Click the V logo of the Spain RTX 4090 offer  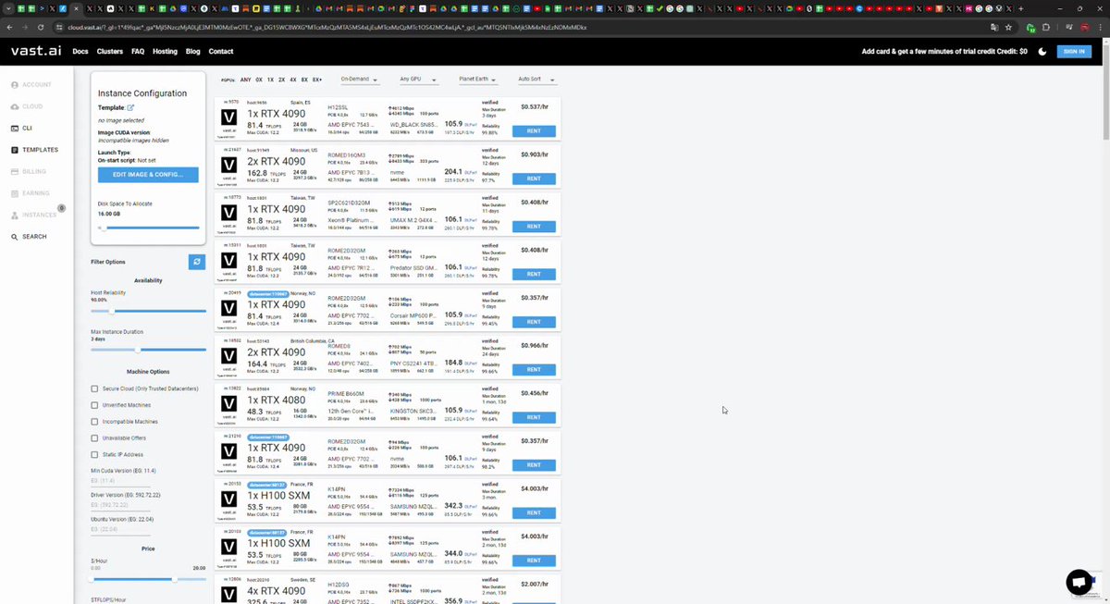click(x=229, y=118)
